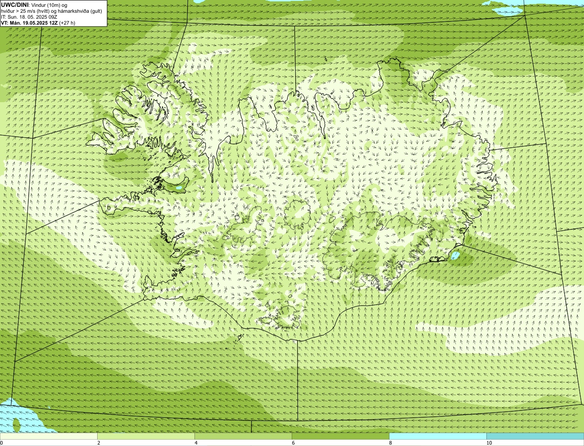Image resolution: width=584 pixels, height=446 pixels.
Task: Click the 'VT: Mán. 19.05.2025 12Z (+27 h)' line
Action: pos(38,23)
